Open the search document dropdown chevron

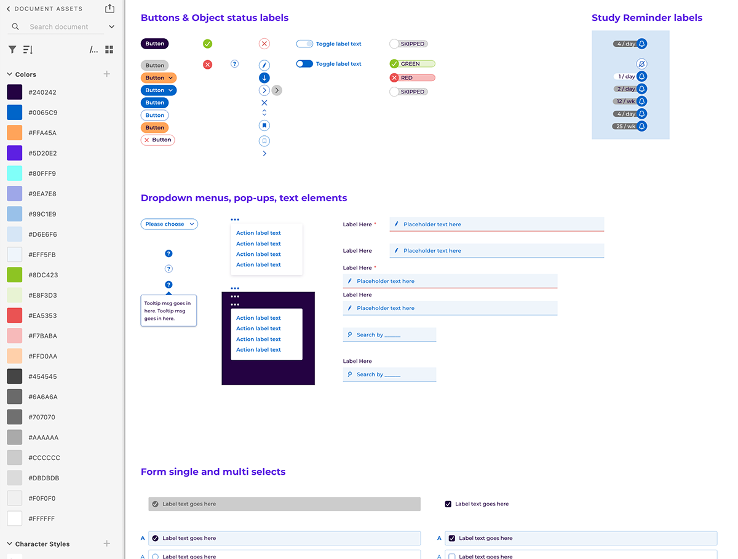pos(111,27)
